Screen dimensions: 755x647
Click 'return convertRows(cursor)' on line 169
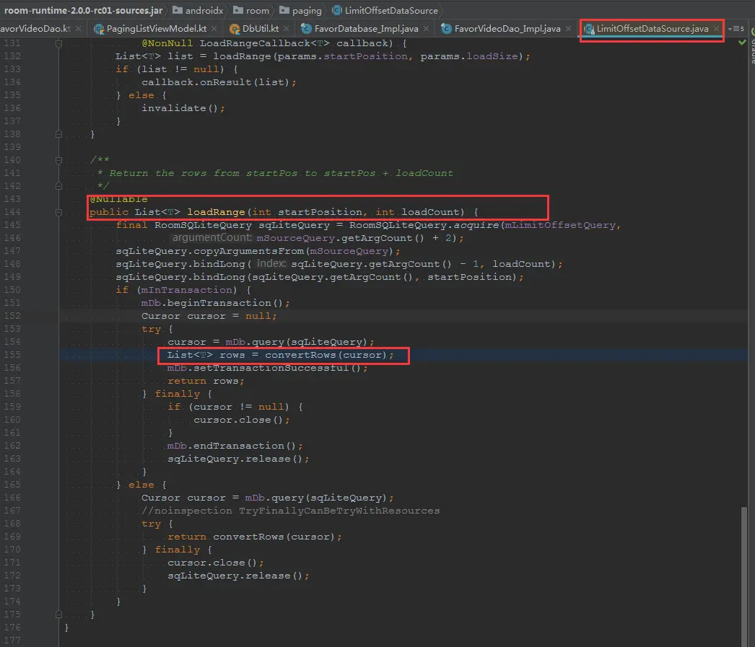pyautogui.click(x=251, y=537)
